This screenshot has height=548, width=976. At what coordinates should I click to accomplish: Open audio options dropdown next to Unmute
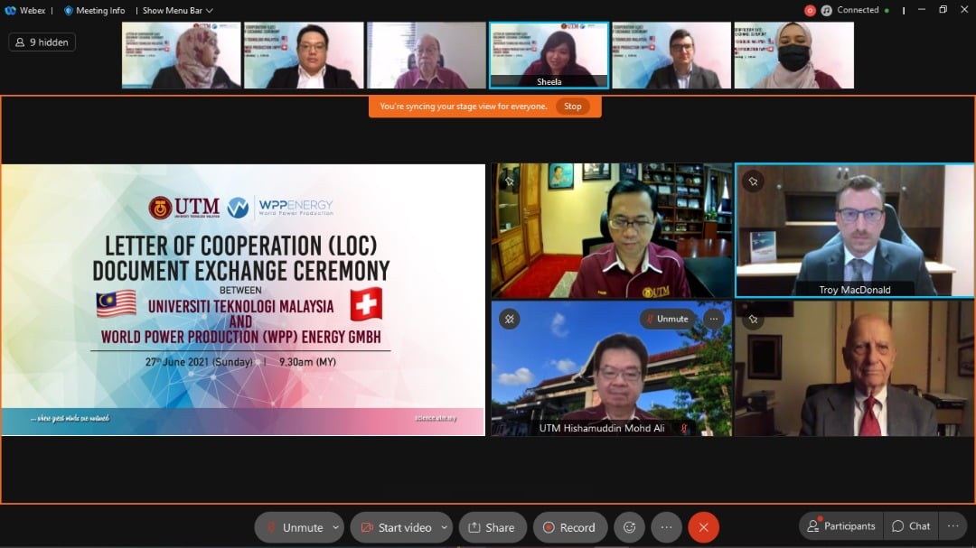(336, 527)
